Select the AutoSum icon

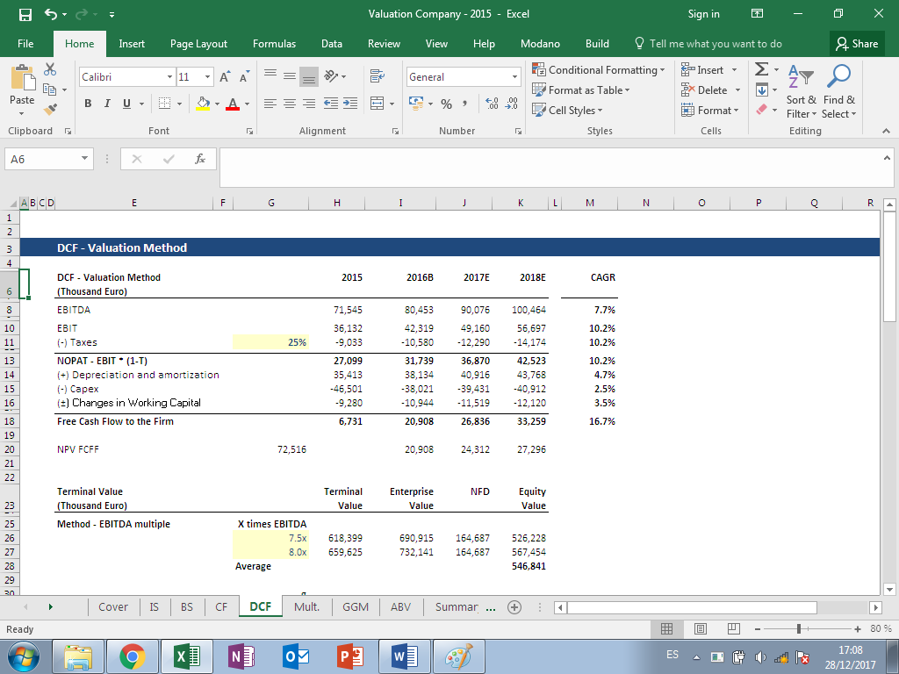click(760, 68)
